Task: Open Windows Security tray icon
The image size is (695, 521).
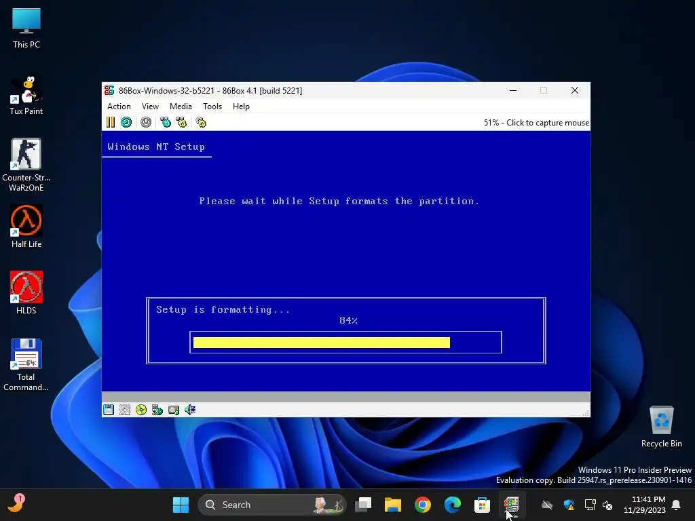Action: click(x=569, y=505)
